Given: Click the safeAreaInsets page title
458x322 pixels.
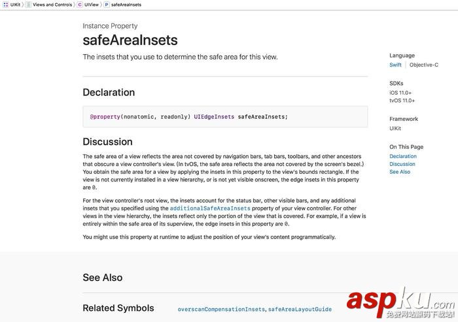Looking at the screenshot, I should (x=133, y=40).
